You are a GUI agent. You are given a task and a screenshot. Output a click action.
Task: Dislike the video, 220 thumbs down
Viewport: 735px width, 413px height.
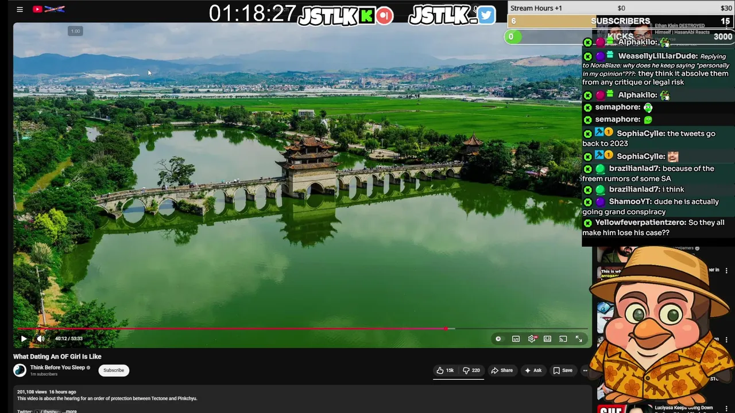pos(471,371)
